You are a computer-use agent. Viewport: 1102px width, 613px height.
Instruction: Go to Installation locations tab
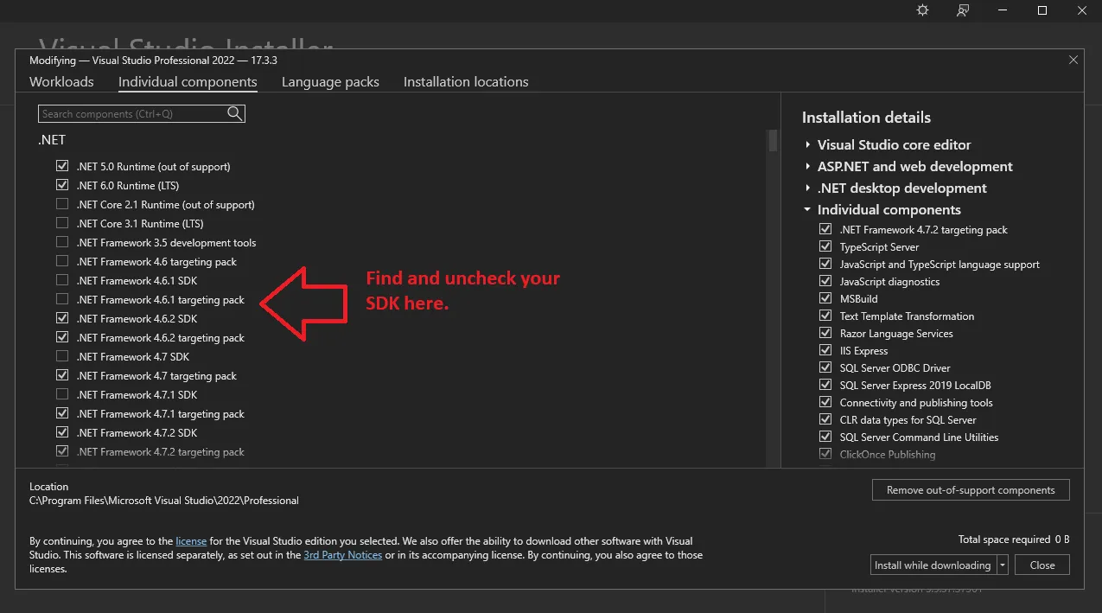click(466, 81)
